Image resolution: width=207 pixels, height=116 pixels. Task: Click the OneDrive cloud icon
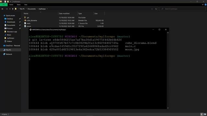click(x=4, y=46)
